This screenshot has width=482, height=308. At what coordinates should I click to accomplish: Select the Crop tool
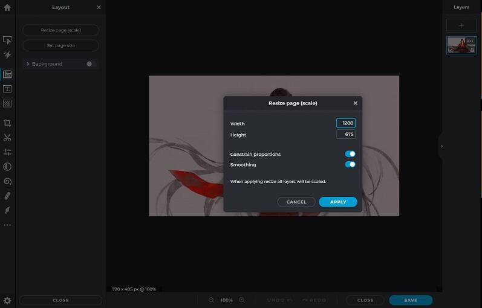tap(7, 123)
